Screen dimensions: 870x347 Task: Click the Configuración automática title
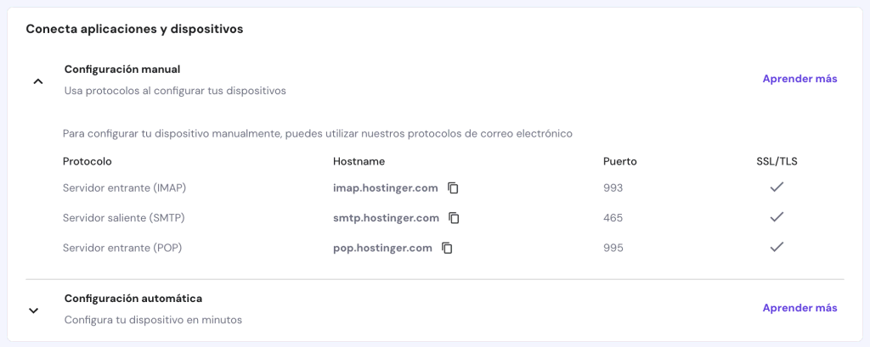133,299
